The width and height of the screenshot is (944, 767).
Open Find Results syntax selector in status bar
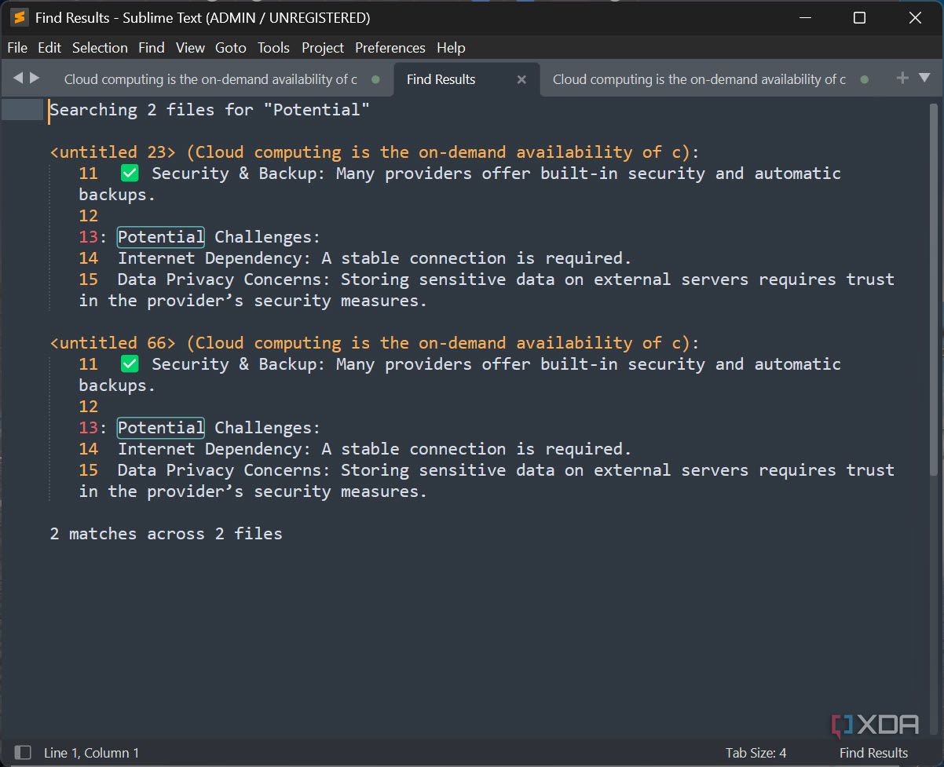pyautogui.click(x=873, y=752)
